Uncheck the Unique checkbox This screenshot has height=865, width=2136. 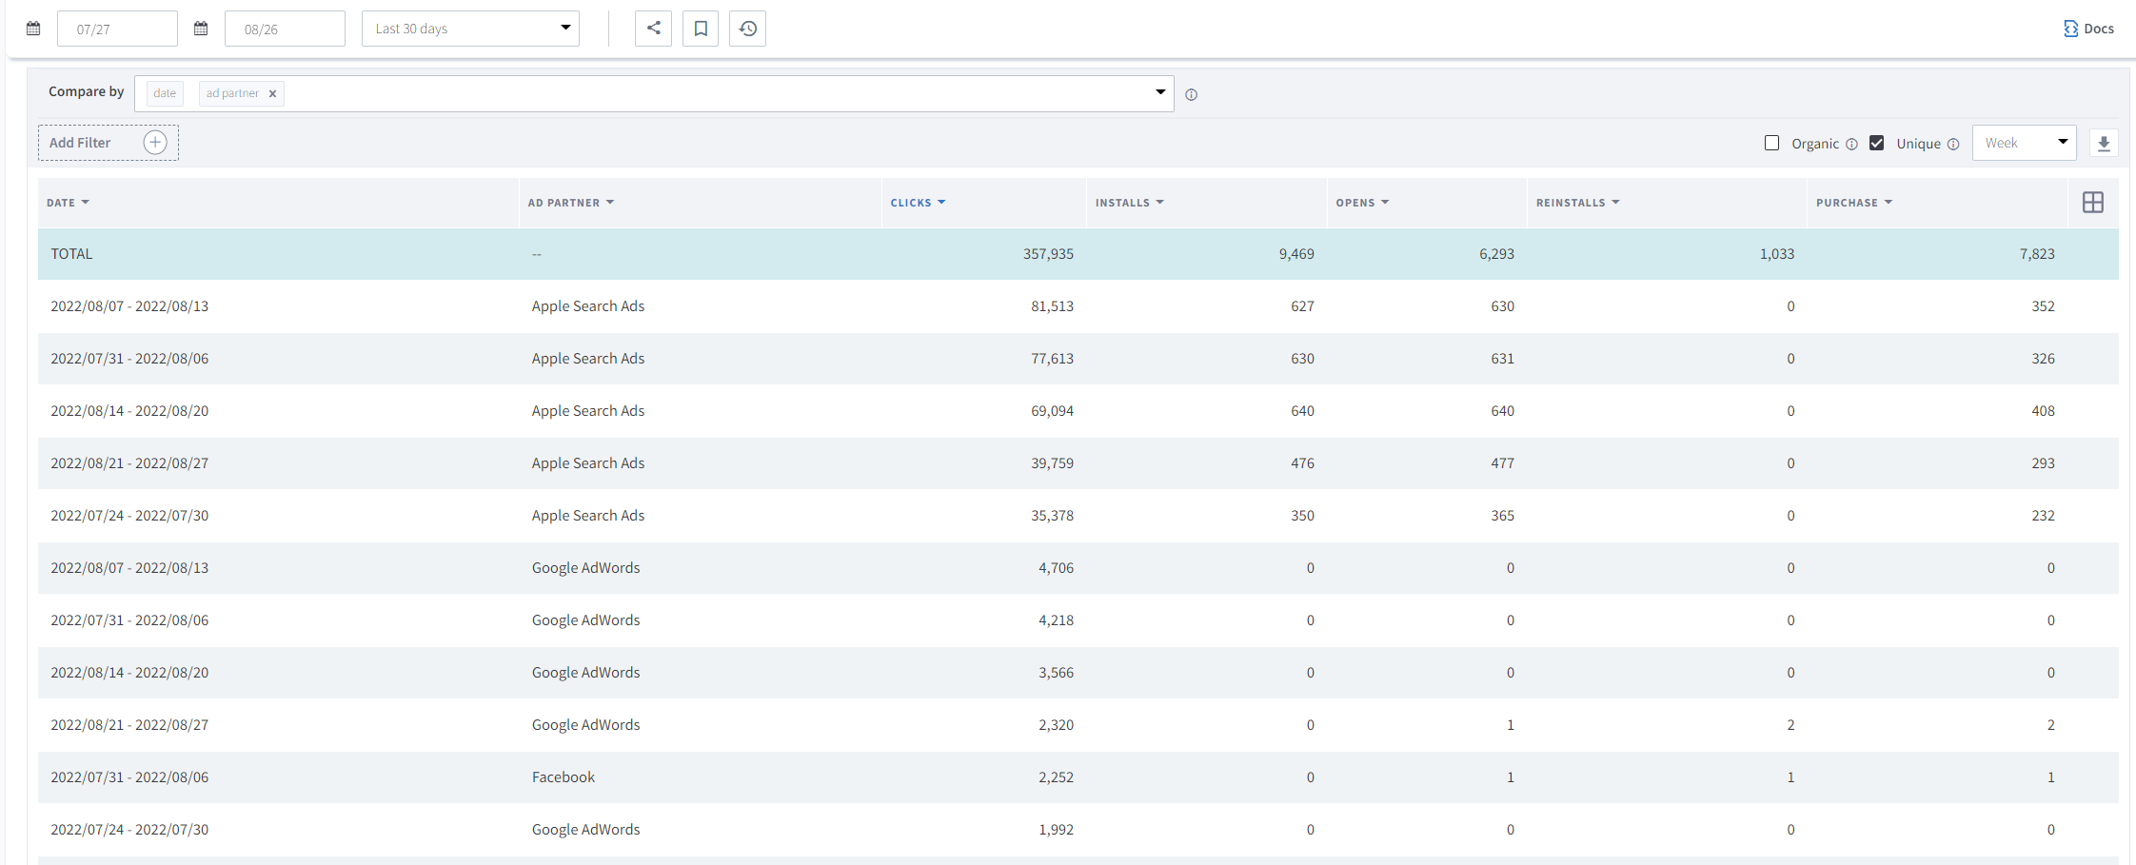1876,143
